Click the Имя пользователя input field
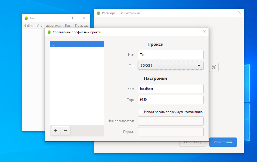 point(171,121)
